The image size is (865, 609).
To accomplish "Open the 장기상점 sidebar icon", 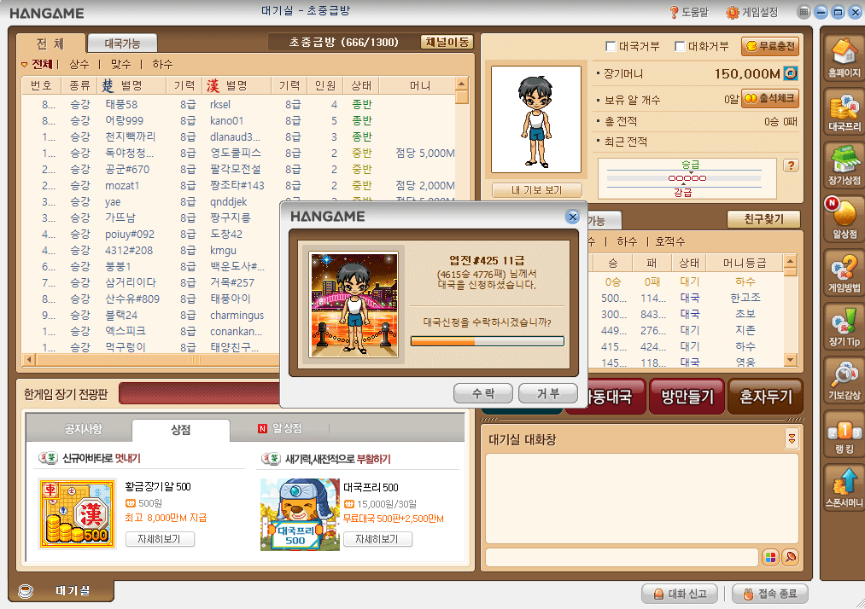I will click(844, 165).
